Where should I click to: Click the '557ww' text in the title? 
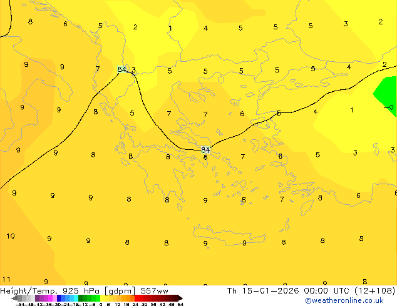[x=155, y=291]
